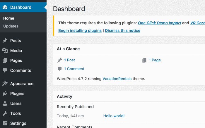Viewport: 205px width, 128px height.
Task: Click speech bubble icon beside 1 Comment
Action: point(60,69)
